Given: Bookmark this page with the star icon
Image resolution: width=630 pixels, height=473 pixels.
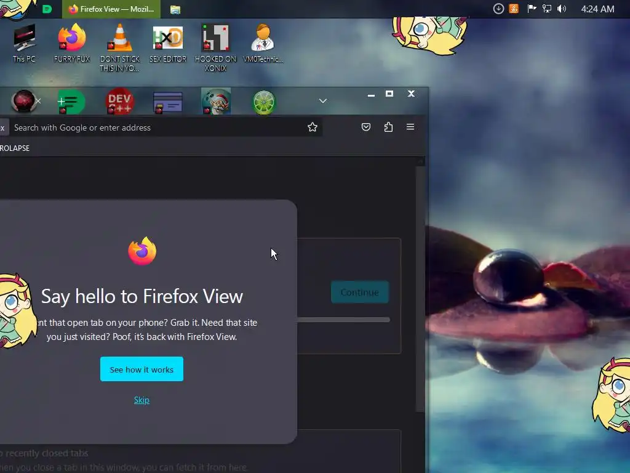Looking at the screenshot, I should tap(312, 127).
